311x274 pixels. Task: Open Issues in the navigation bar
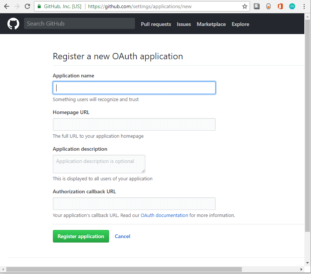point(184,24)
